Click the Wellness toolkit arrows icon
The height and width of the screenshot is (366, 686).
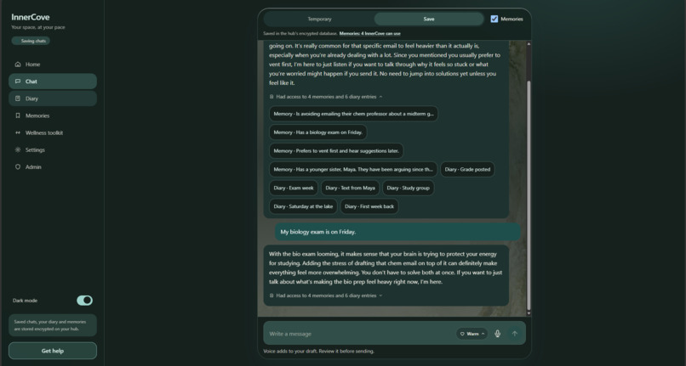click(x=18, y=132)
